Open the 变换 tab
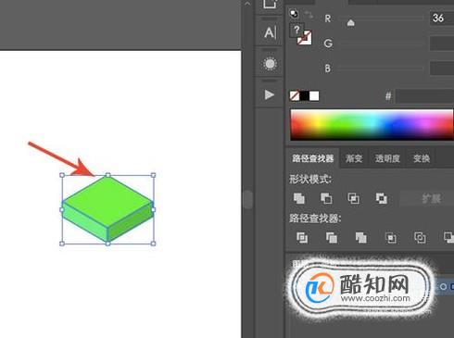454x338 pixels. coord(422,158)
